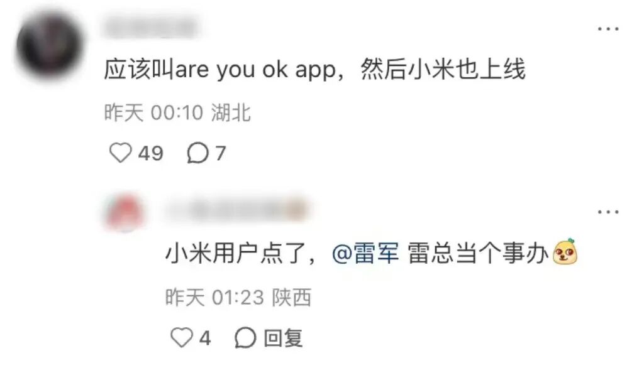The height and width of the screenshot is (368, 644).
Task: Like the comment with 49 likes
Action: 120,153
